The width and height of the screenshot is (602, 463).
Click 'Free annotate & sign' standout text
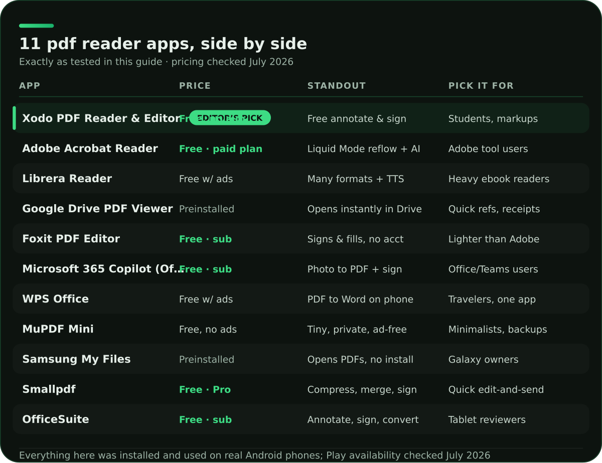357,119
